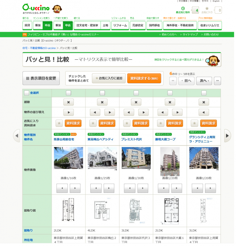
Task: Open the 賃貸 navigation tab
Action: (27, 25)
